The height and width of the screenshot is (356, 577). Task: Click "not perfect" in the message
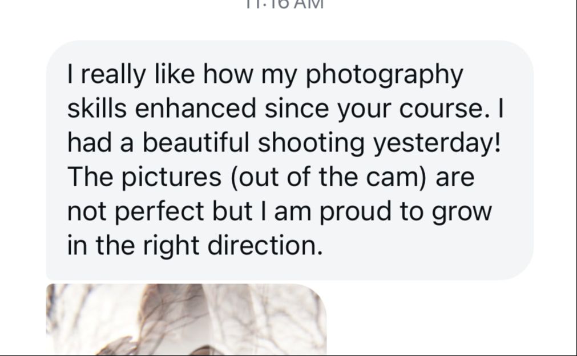135,211
